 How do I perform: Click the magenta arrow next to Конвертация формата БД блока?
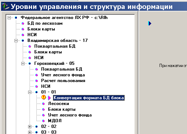click(49, 98)
